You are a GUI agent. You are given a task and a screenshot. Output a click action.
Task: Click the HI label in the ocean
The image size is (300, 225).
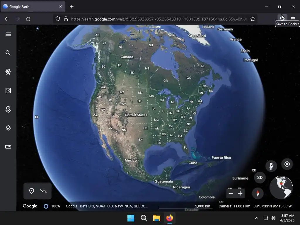(37, 117)
